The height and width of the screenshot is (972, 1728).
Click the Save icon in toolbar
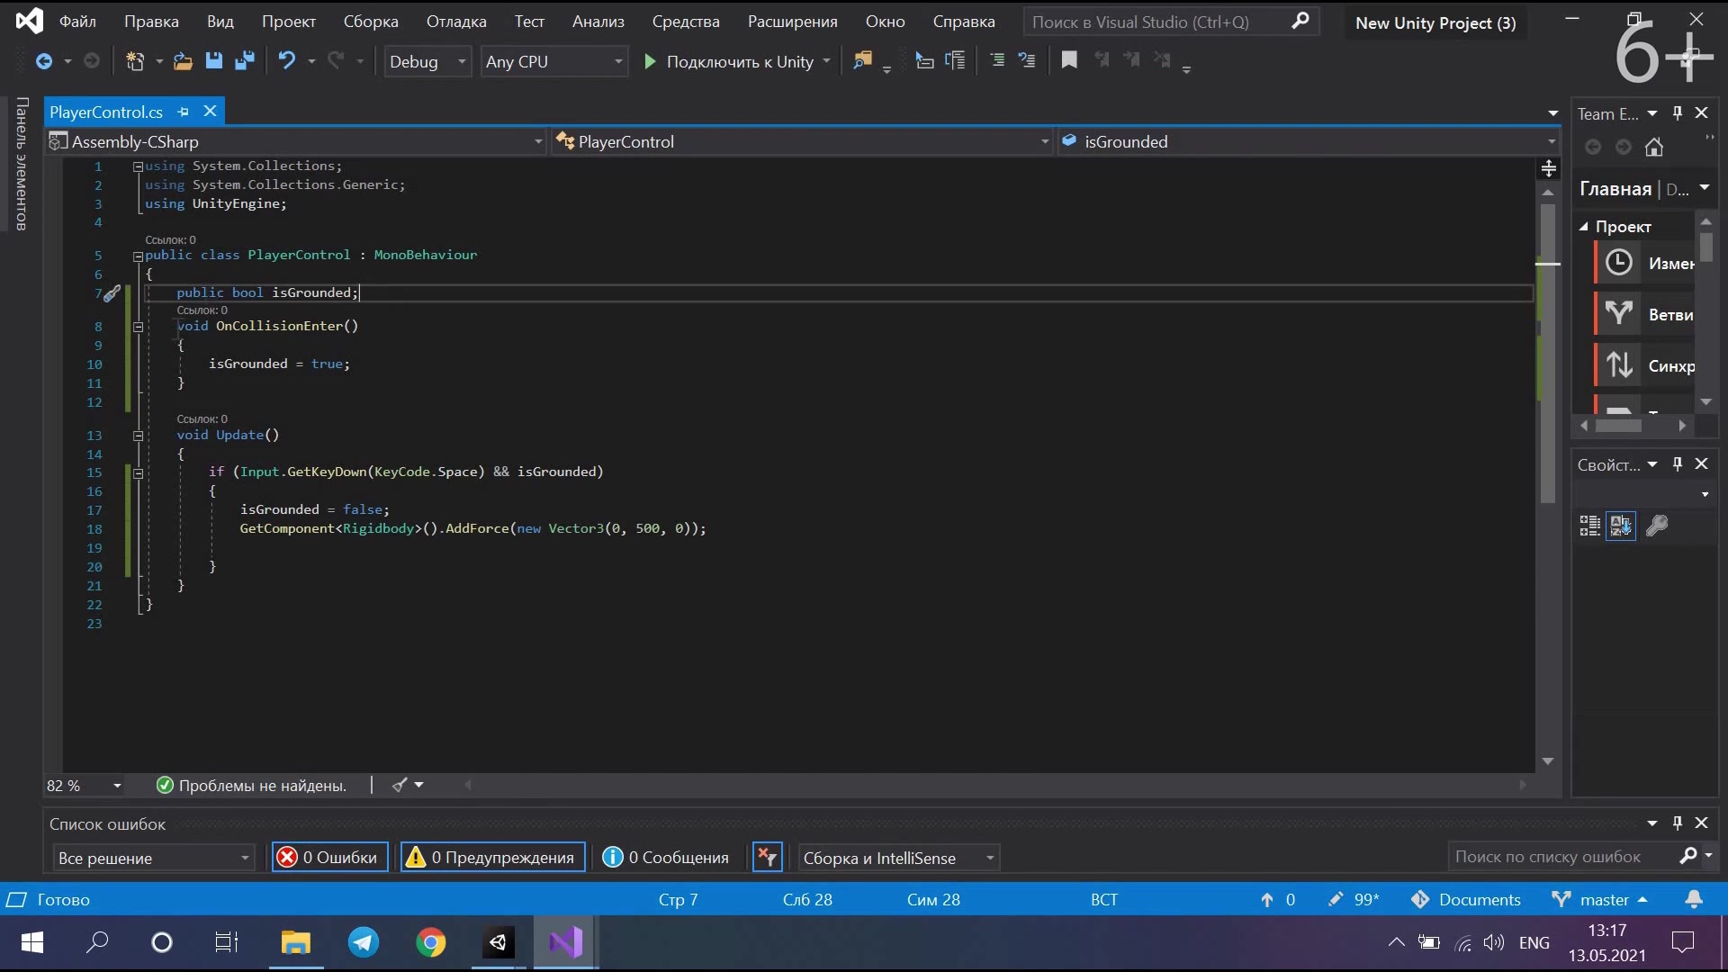213,62
